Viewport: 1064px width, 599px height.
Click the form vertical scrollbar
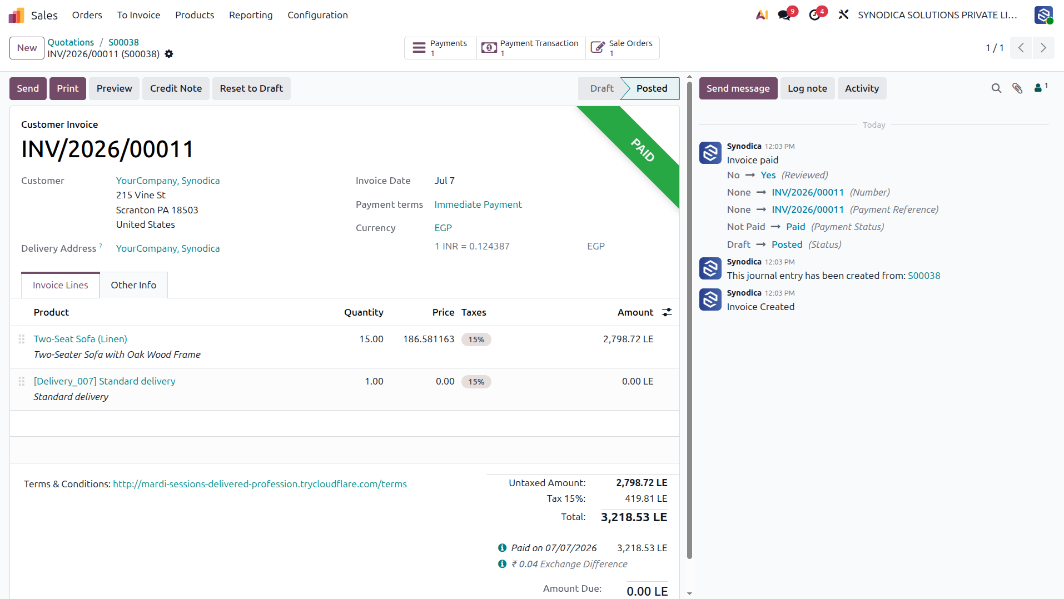tap(689, 320)
